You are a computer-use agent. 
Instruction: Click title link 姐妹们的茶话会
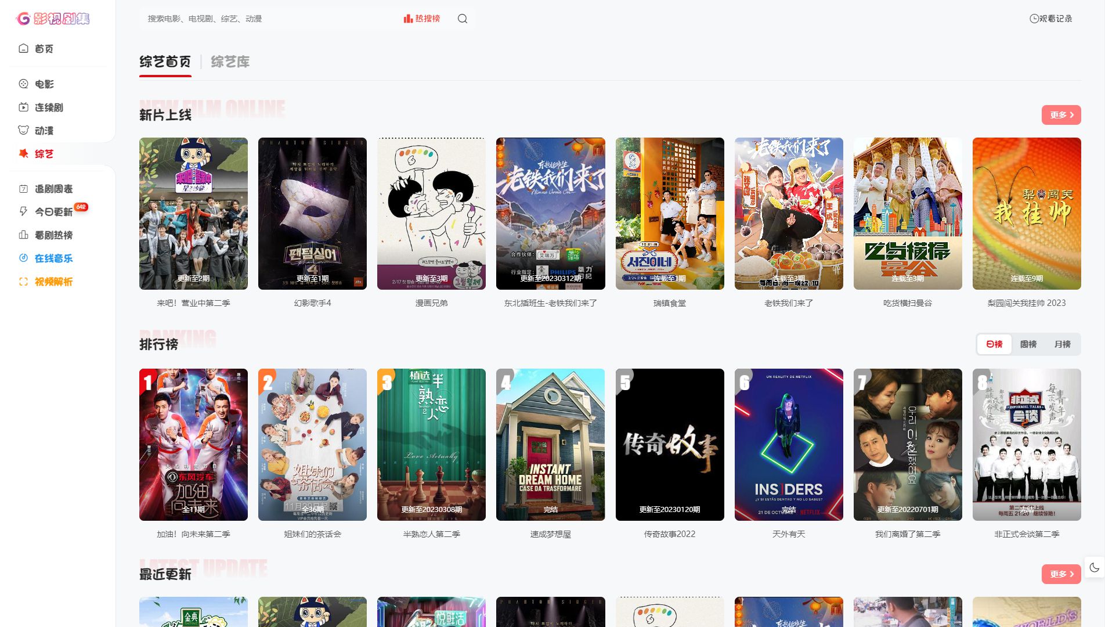[x=312, y=534]
